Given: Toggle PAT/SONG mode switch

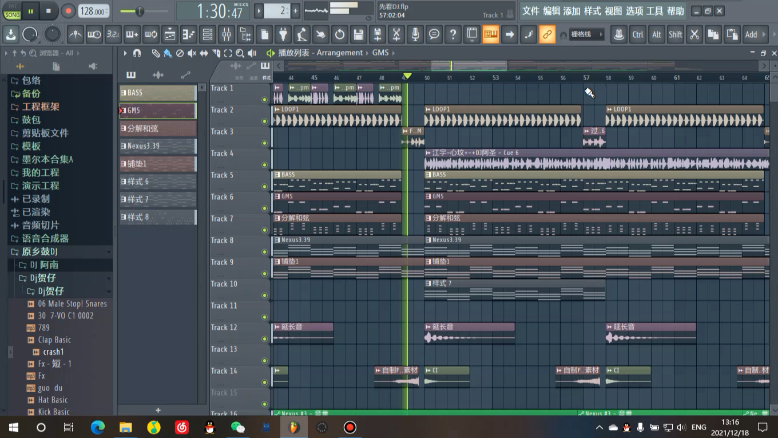Looking at the screenshot, I should pyautogui.click(x=12, y=11).
